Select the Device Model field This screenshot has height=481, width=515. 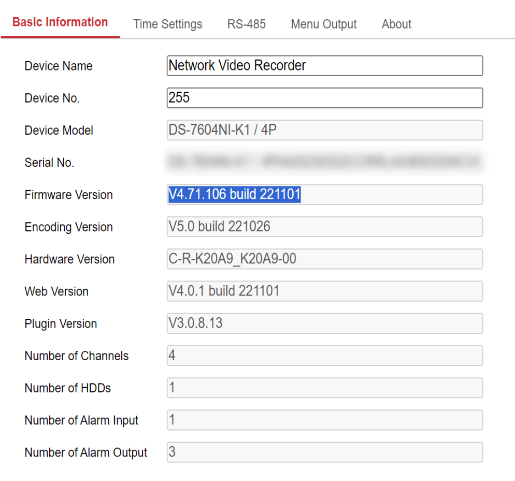pyautogui.click(x=324, y=130)
